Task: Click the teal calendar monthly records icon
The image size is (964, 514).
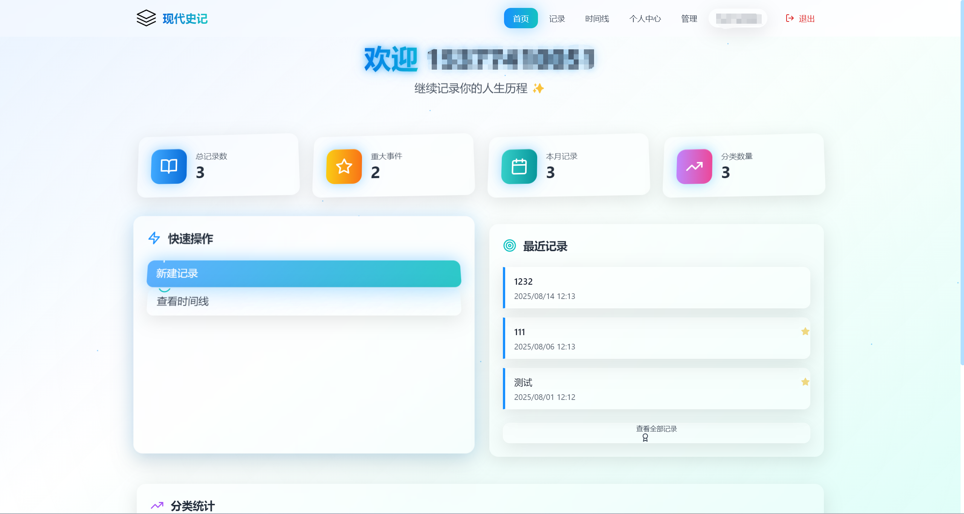Action: coord(519,166)
